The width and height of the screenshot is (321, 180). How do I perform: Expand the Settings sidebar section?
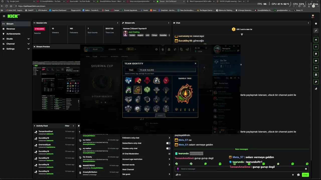[x=16, y=49]
